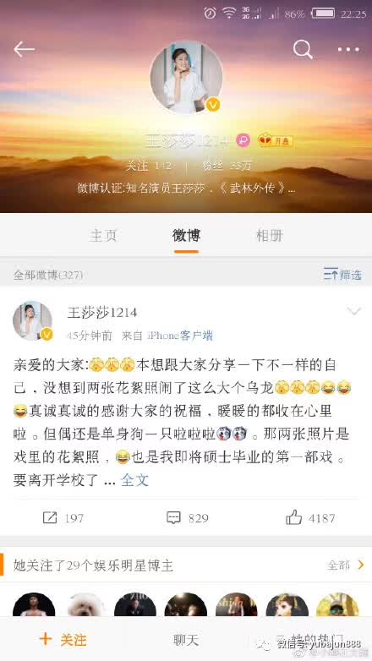The image size is (372, 661).
Task: Switch to the 相册 tab
Action: tap(270, 235)
